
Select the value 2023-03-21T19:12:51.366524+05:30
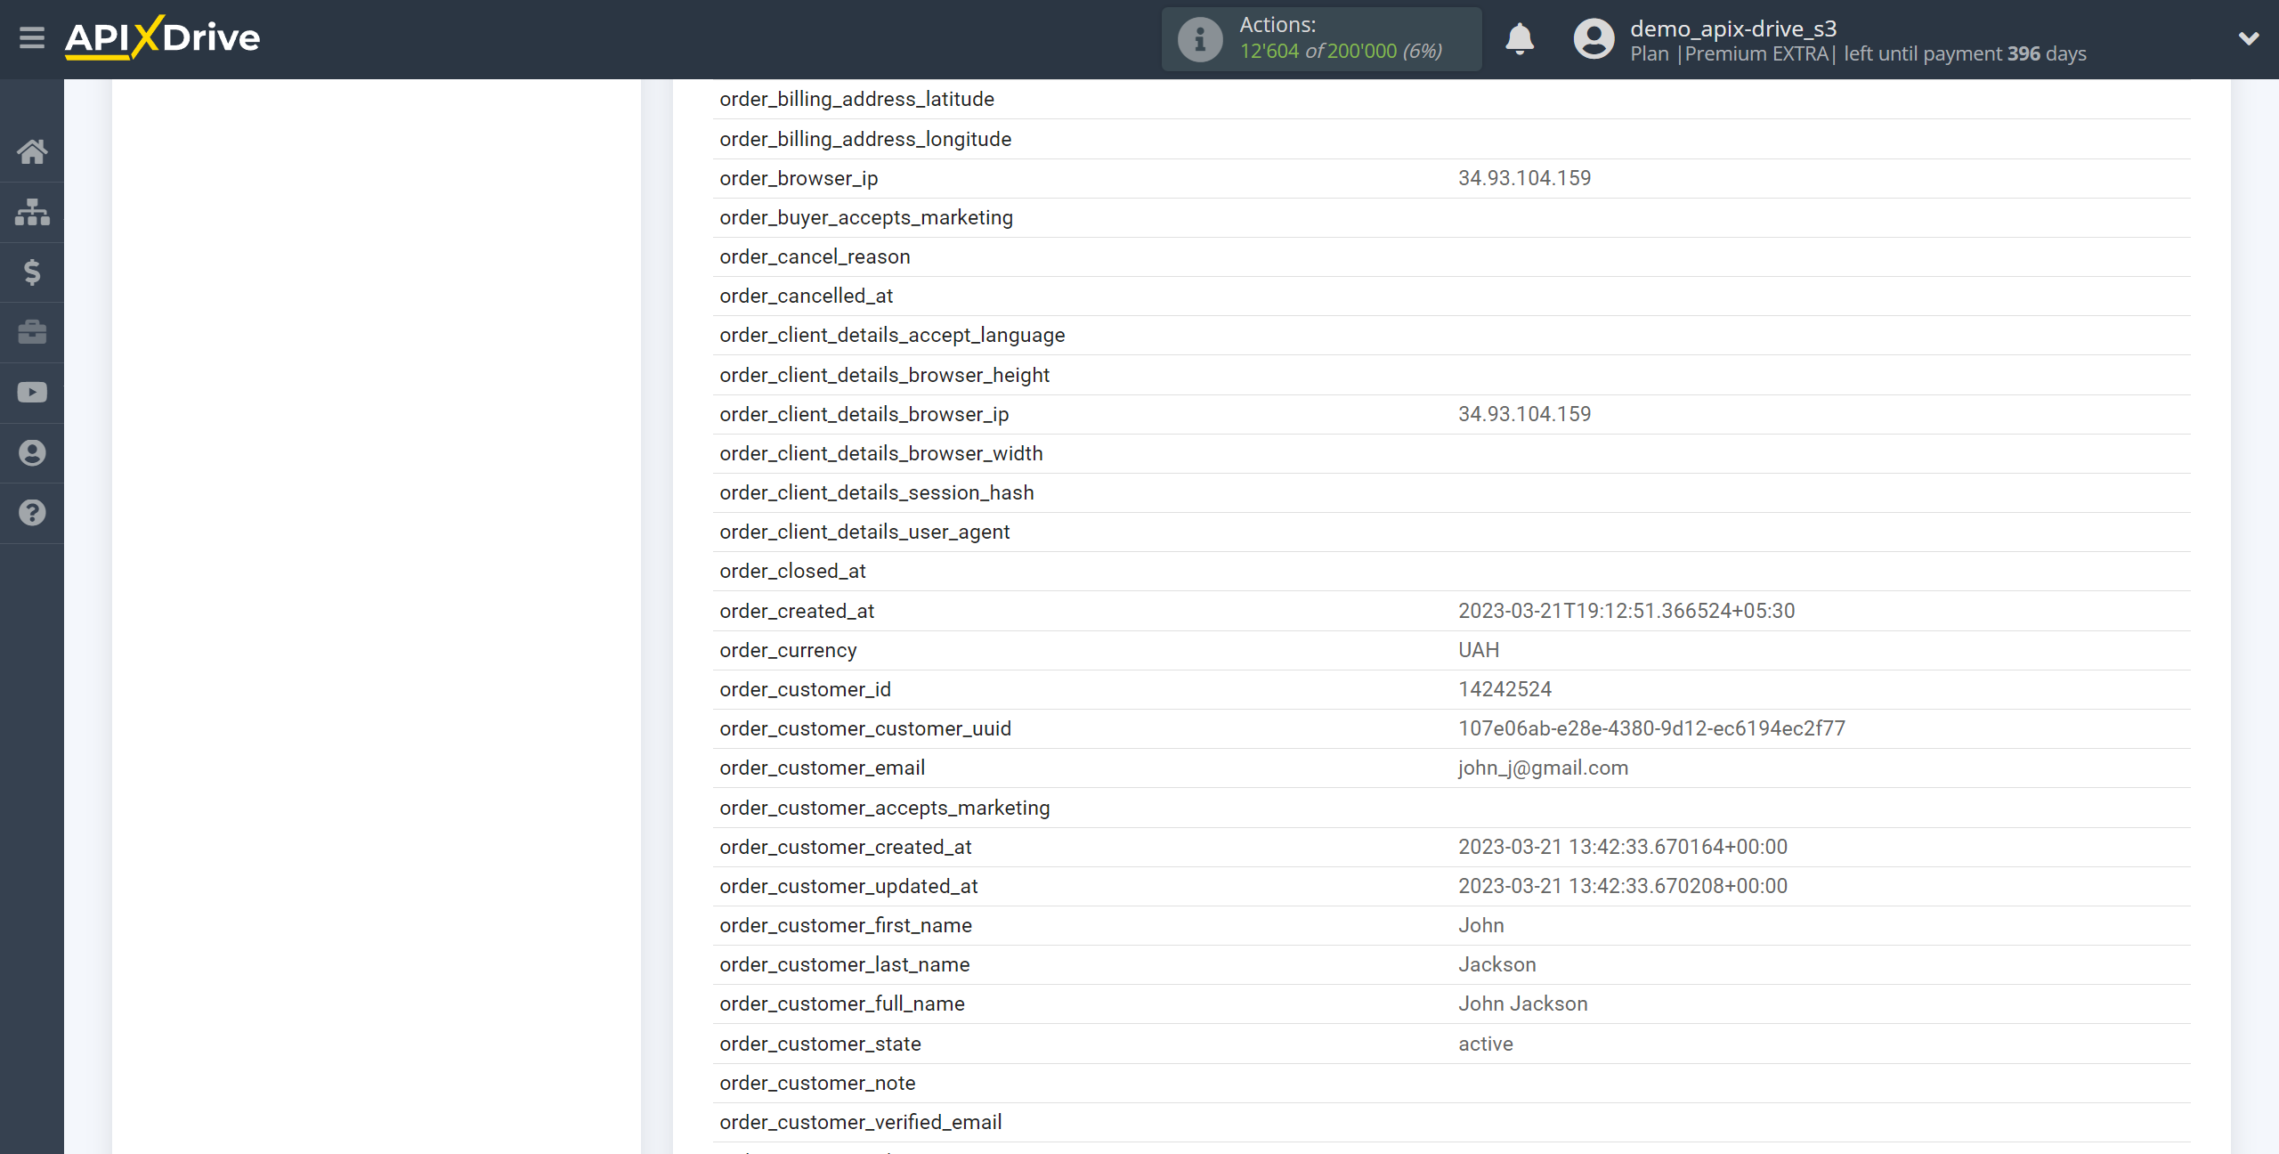point(1626,611)
